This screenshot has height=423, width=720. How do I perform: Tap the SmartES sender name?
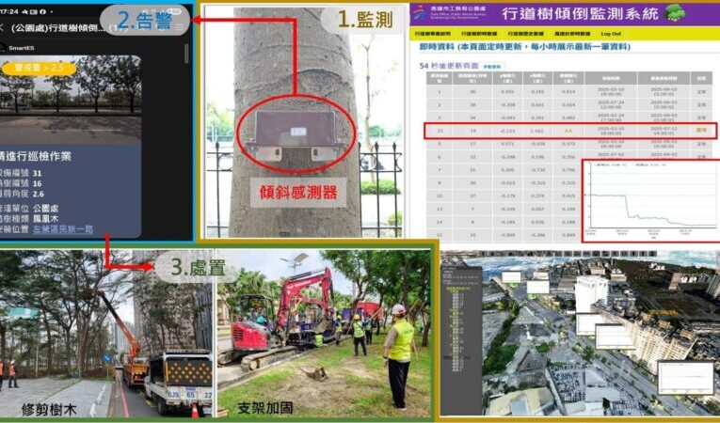click(22, 48)
